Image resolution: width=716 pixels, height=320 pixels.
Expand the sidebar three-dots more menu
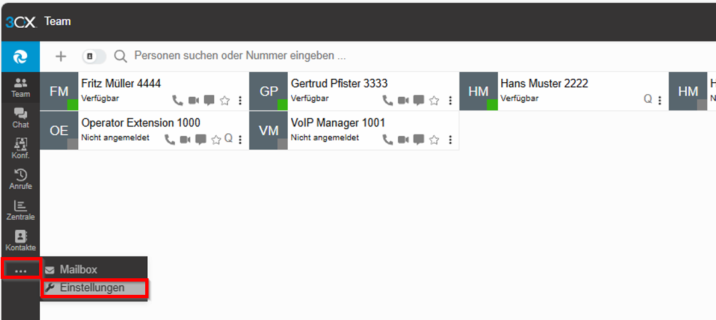[21, 270]
